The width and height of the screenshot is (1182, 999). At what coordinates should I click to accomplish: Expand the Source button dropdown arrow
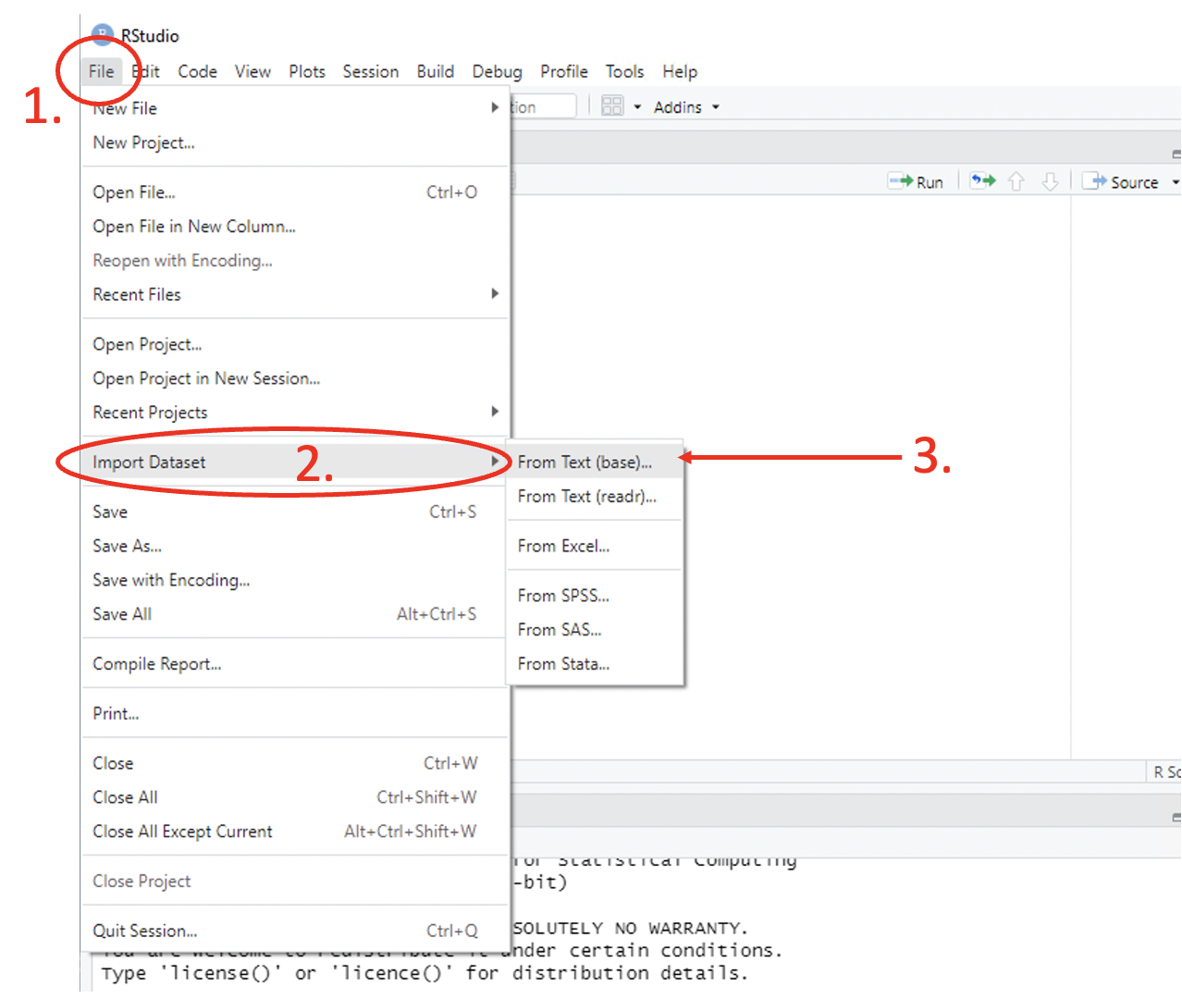point(1176,182)
